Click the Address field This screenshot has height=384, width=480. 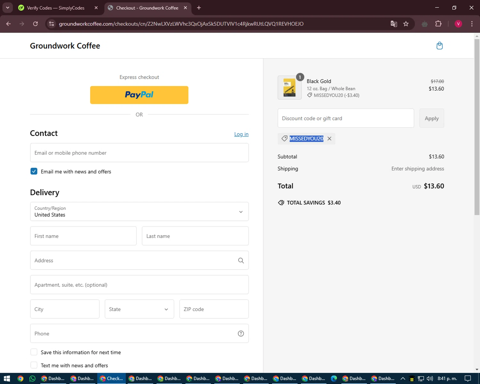(x=139, y=260)
